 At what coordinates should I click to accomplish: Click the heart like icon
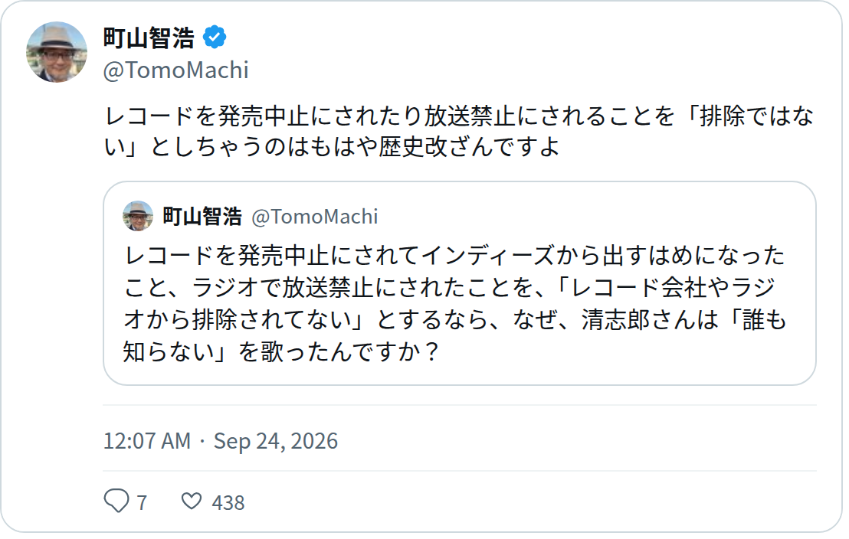pos(191,501)
